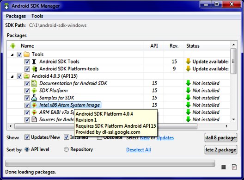Uncheck the SDK Platform checkbox
Screen dimensions: 244x180
point(27,91)
